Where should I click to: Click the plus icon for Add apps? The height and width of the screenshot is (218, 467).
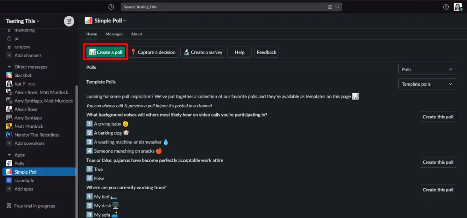(x=9, y=189)
